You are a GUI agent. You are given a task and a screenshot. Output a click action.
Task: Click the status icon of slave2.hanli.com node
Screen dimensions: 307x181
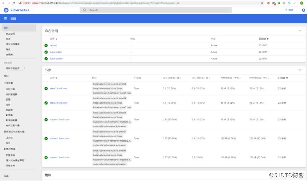pos(46,103)
